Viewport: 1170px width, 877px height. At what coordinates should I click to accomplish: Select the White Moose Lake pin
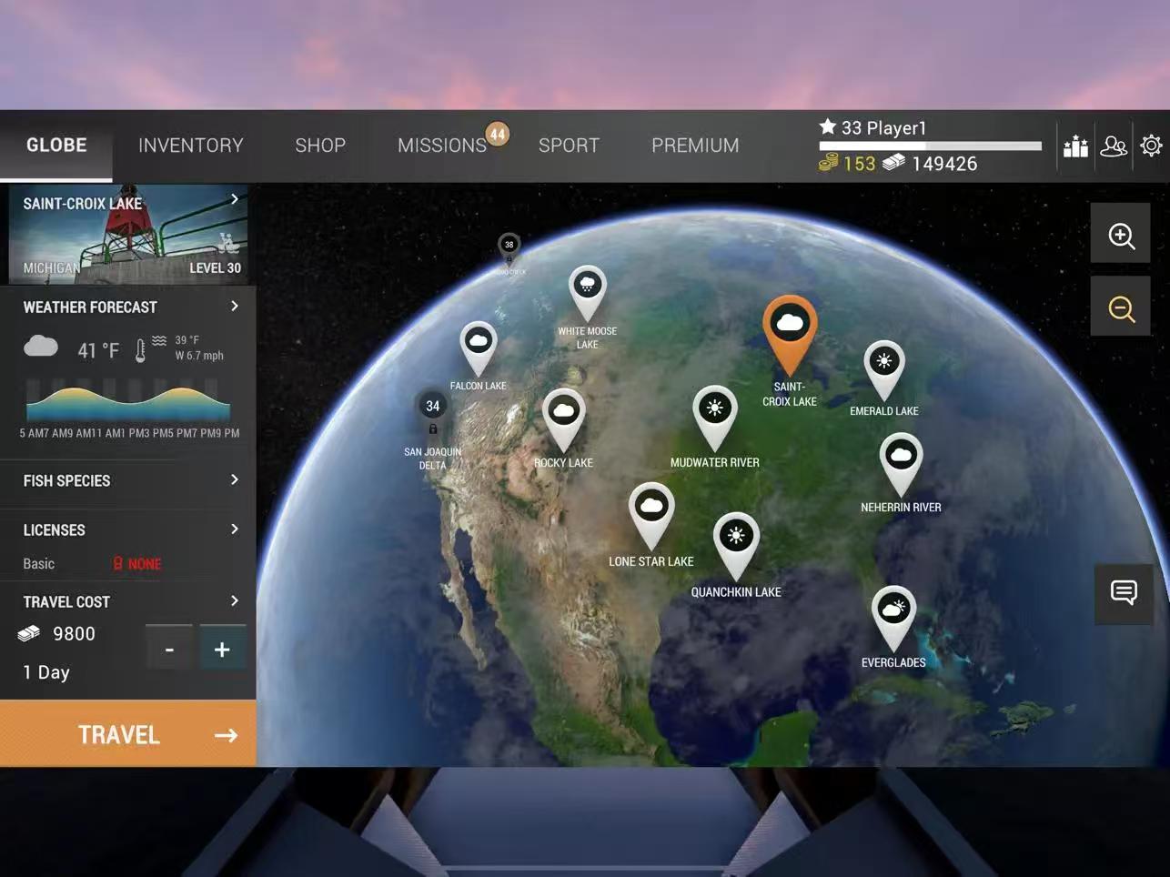pos(588,288)
